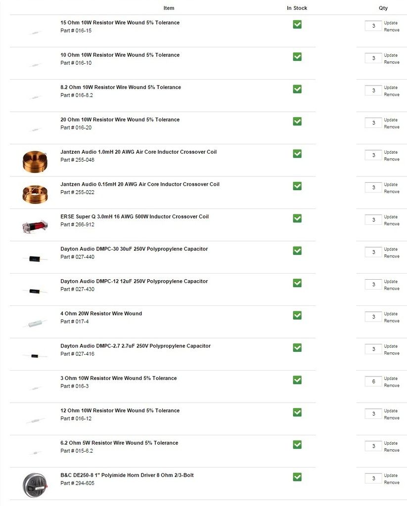Viewport: 407px width, 506px height.
Task: Click the DMPC-30 30uF capacitor thumbnail
Action: click(x=35, y=258)
